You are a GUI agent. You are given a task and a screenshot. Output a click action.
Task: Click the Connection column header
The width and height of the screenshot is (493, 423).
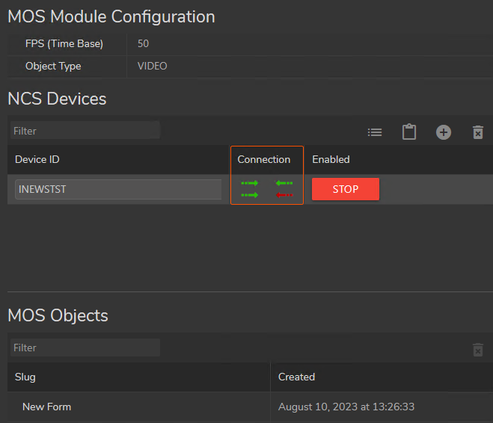click(x=263, y=159)
